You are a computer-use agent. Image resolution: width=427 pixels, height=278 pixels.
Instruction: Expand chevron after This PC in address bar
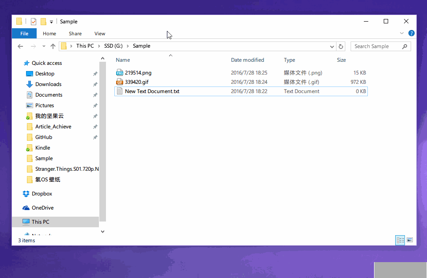pos(99,46)
